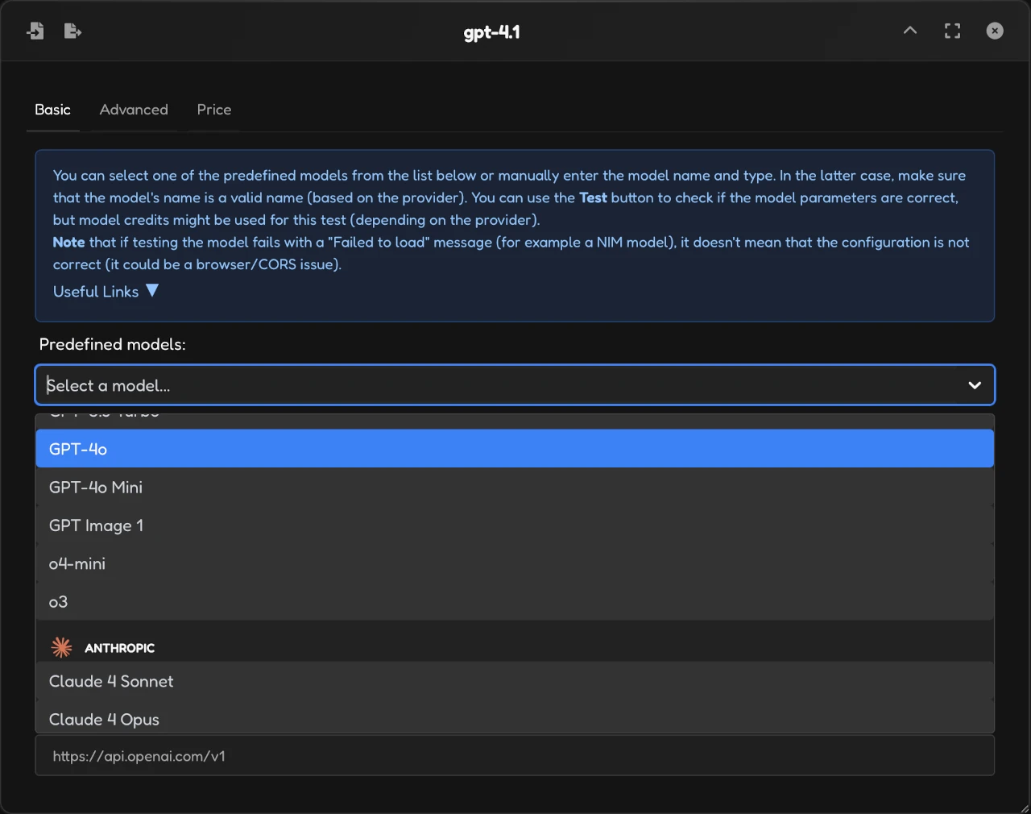1031x814 pixels.
Task: Pick Claude 4 Opus model option
Action: (515, 719)
